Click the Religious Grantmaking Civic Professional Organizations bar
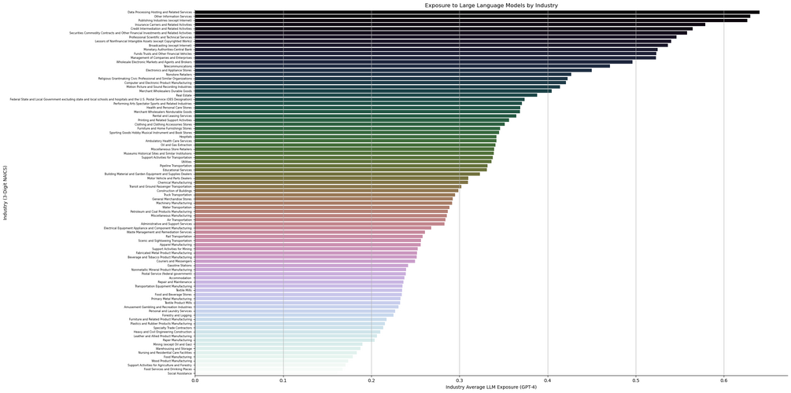 click(x=381, y=79)
